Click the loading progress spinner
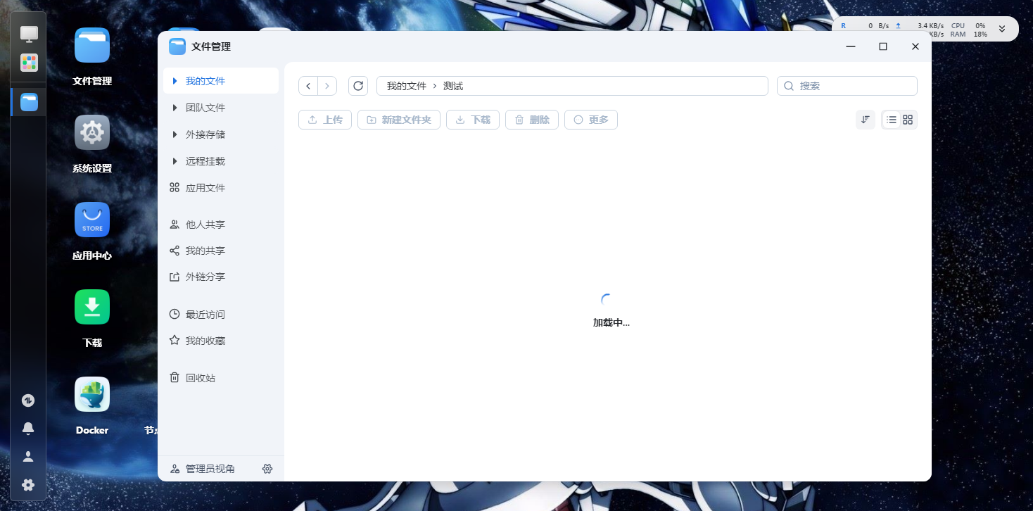This screenshot has height=511, width=1033. click(x=606, y=298)
